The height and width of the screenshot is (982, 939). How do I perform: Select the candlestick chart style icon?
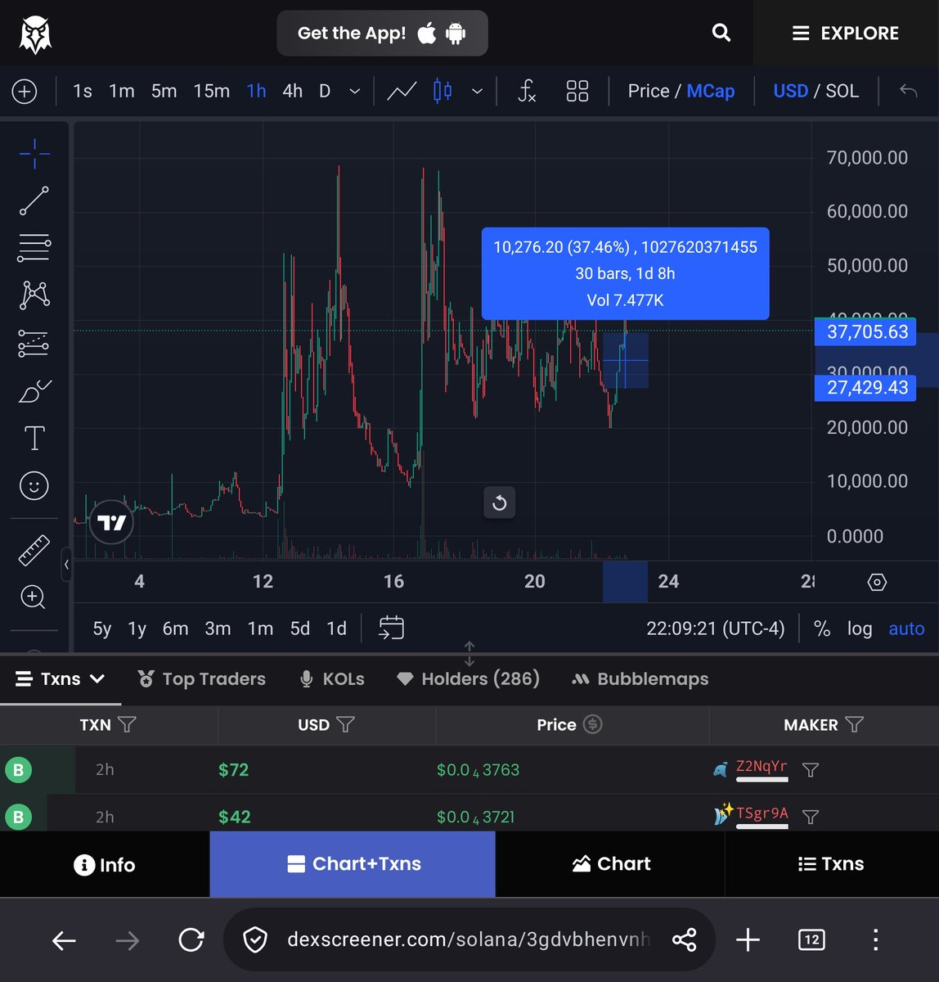click(x=443, y=91)
